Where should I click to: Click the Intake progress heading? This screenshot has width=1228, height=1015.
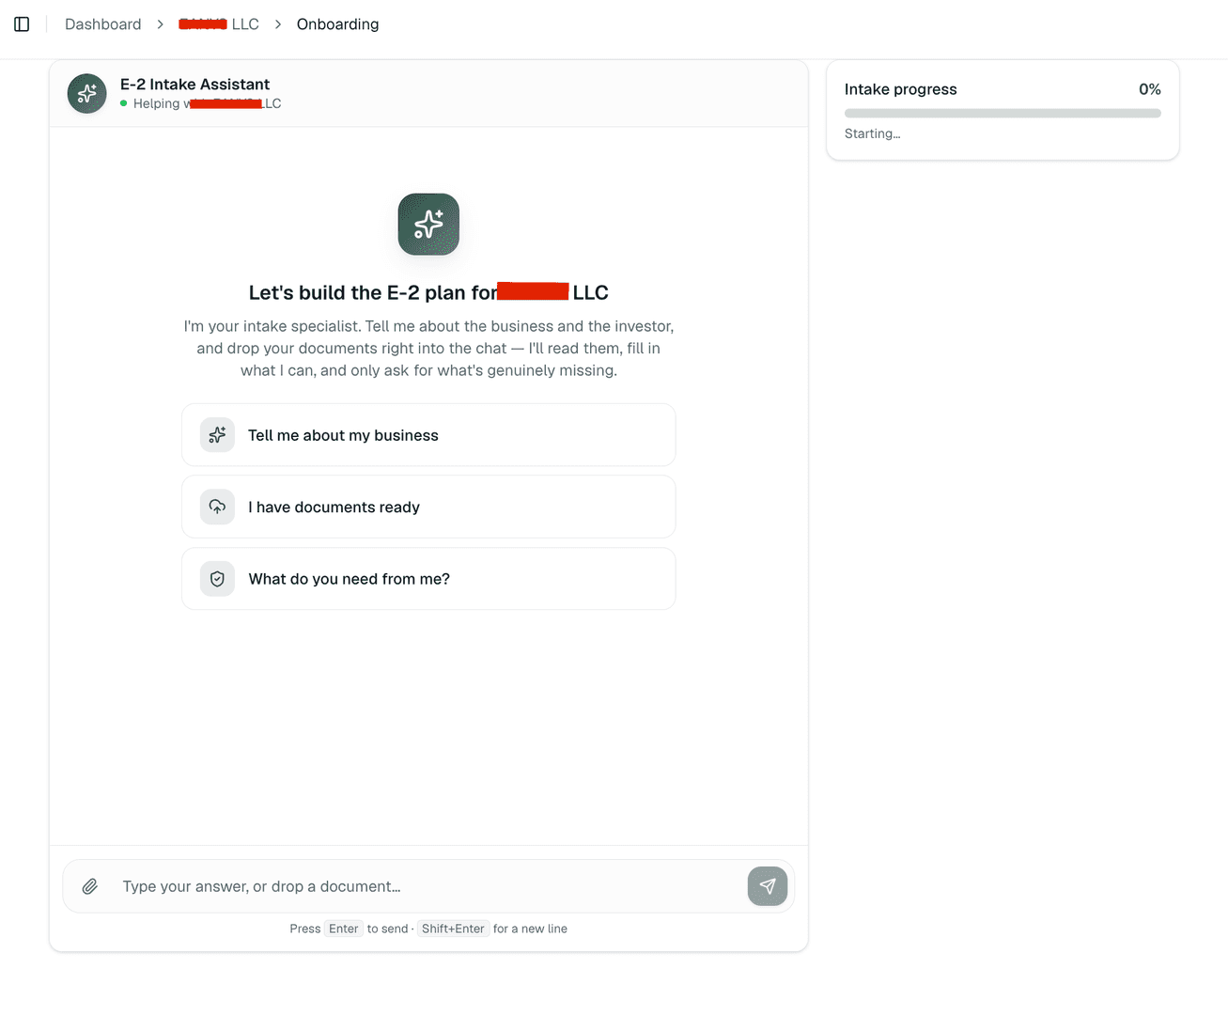900,89
